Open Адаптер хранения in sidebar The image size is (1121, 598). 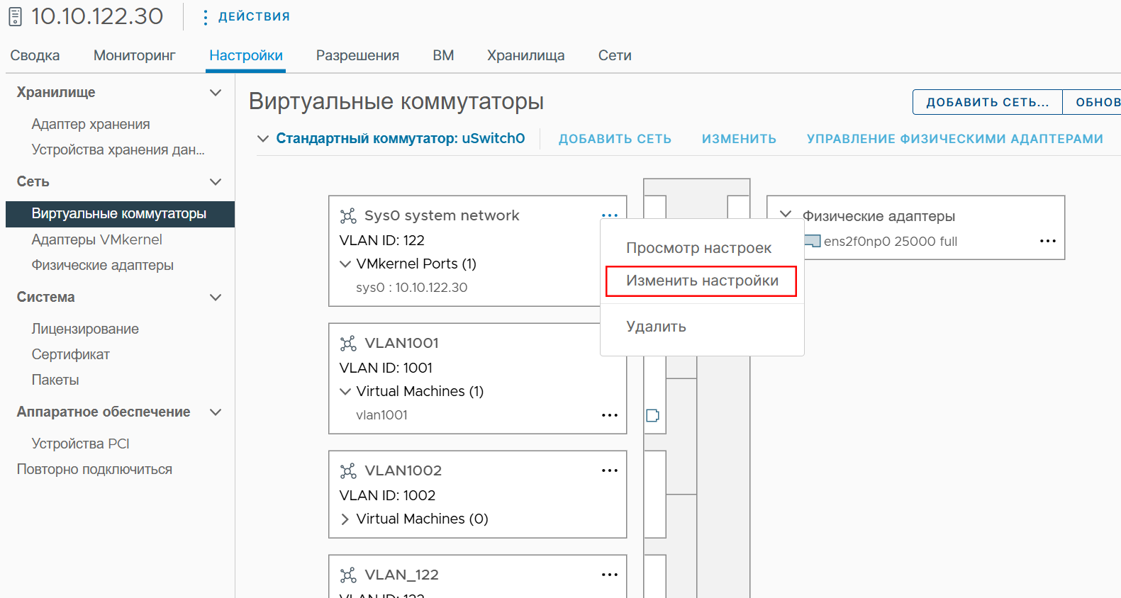click(91, 125)
